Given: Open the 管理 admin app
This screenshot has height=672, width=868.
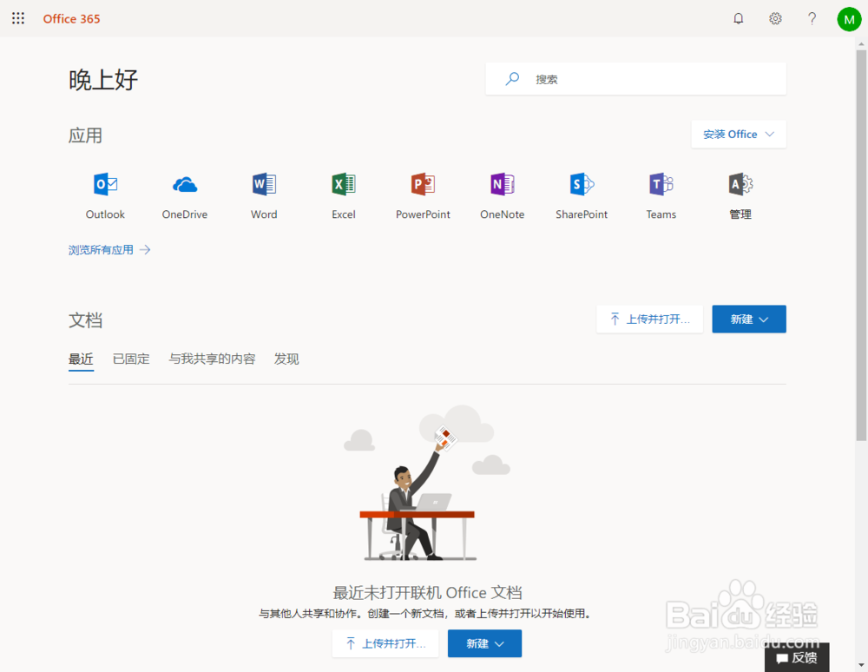Looking at the screenshot, I should click(x=740, y=196).
